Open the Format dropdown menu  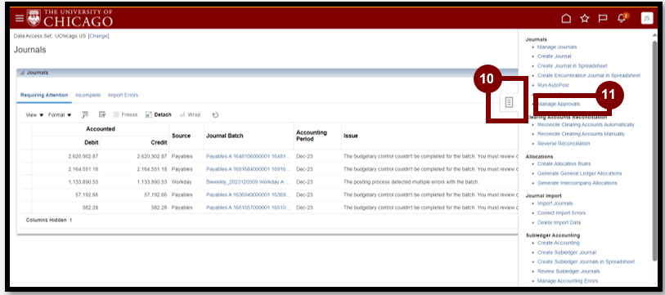[x=60, y=115]
